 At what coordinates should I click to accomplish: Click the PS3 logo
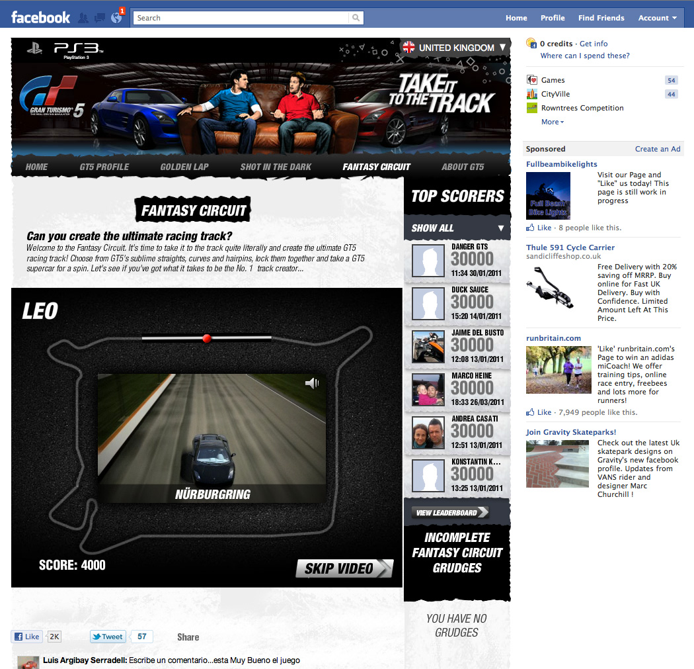(x=78, y=50)
